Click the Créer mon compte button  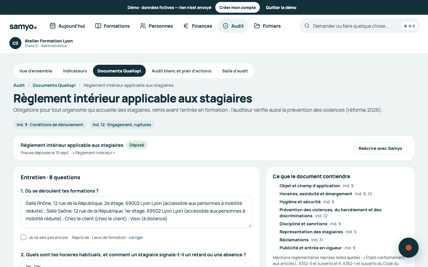pos(237,7)
